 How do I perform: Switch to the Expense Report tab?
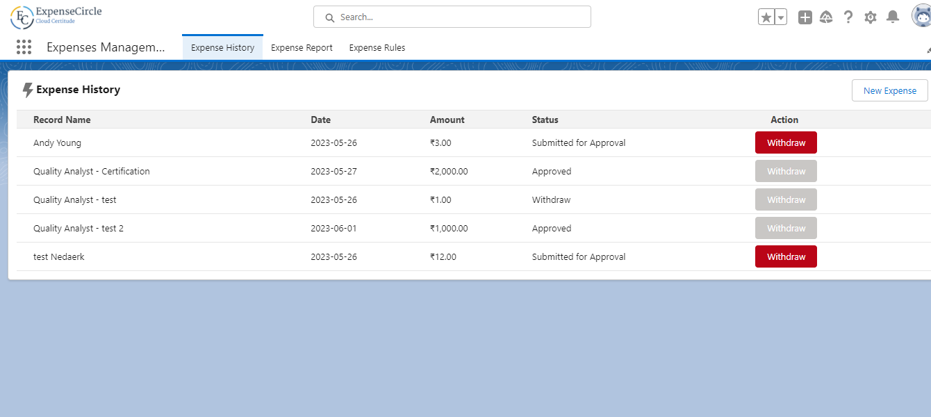(302, 48)
